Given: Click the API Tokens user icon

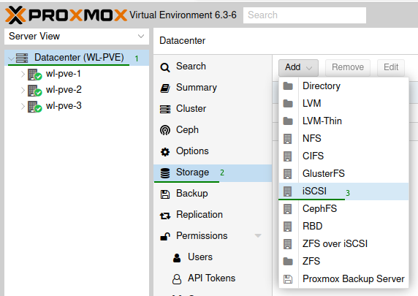Looking at the screenshot, I should 177,279.
